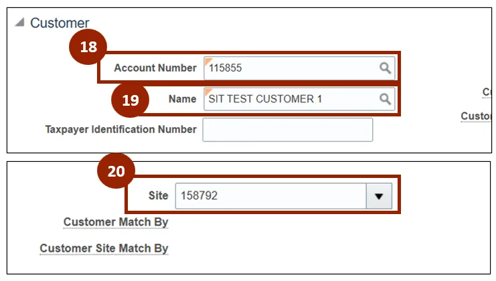Click the Name field search magnifier icon
The height and width of the screenshot is (281, 496).
(385, 99)
